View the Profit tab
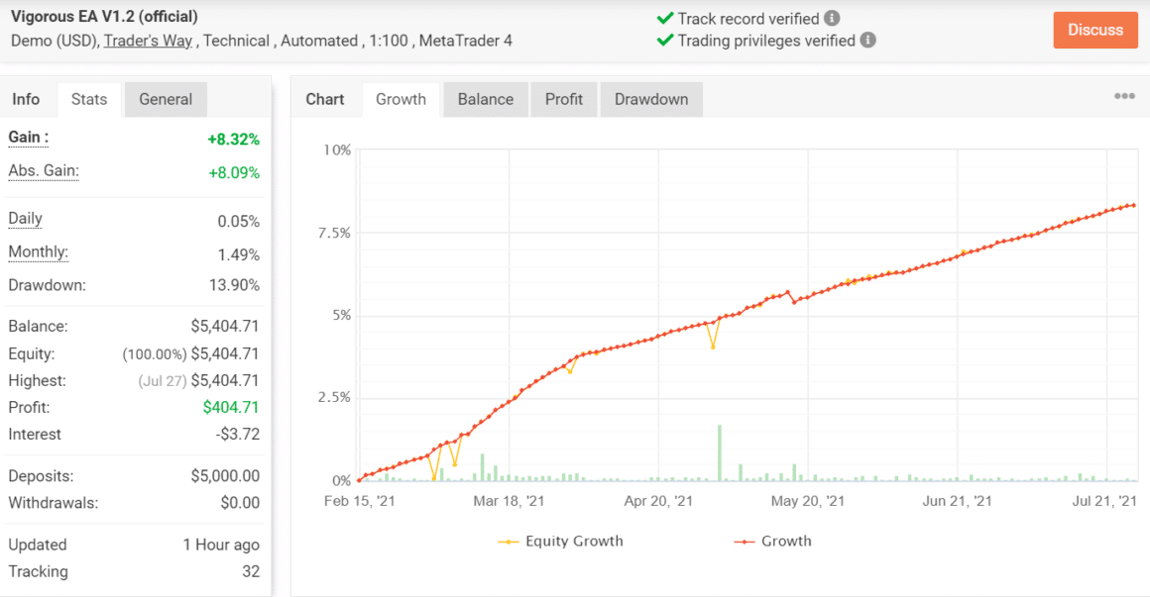 pos(563,99)
